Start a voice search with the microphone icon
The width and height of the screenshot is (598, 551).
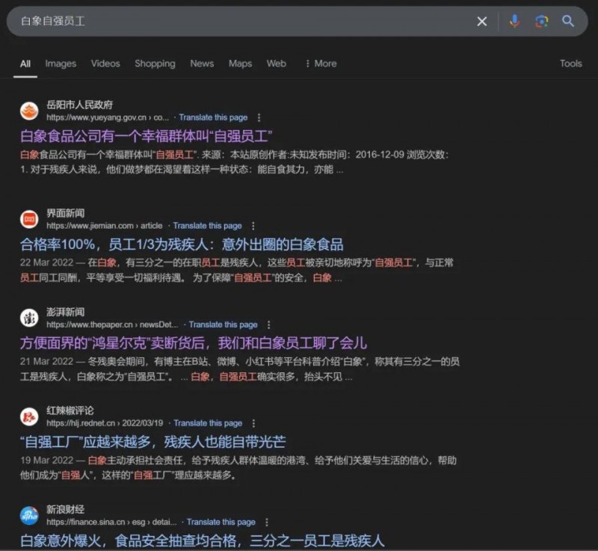(x=514, y=21)
